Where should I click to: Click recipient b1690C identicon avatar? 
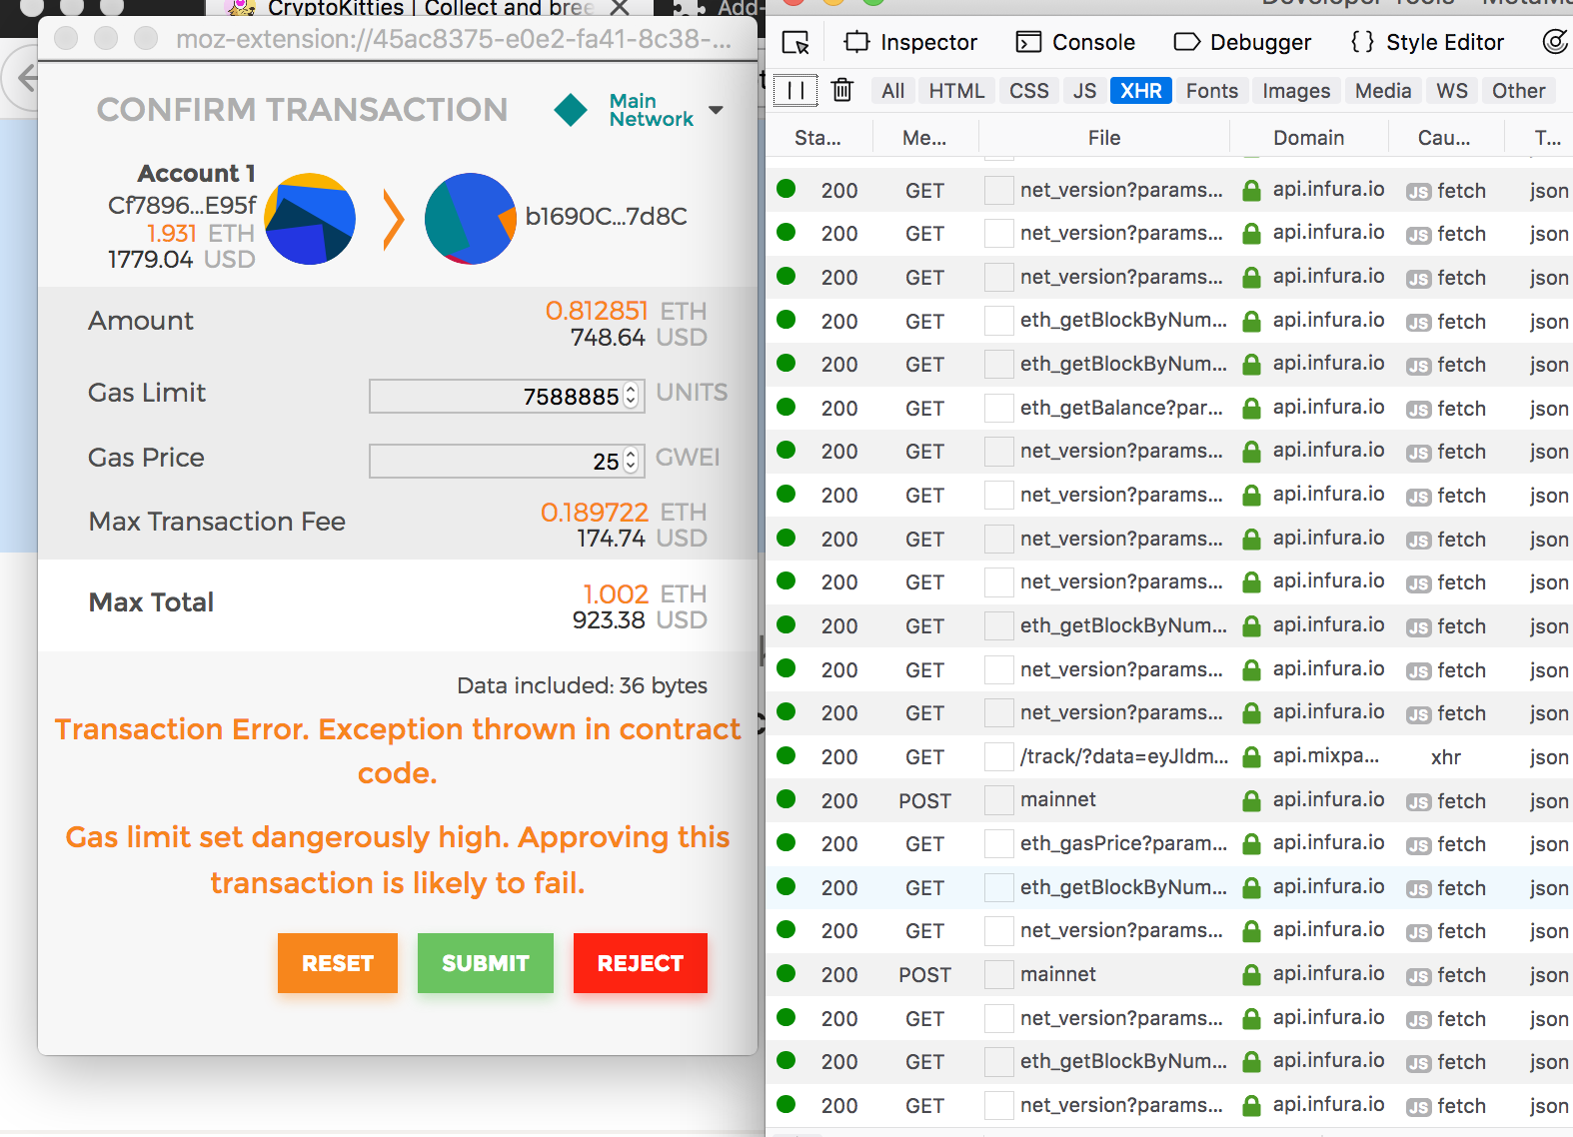point(470,219)
